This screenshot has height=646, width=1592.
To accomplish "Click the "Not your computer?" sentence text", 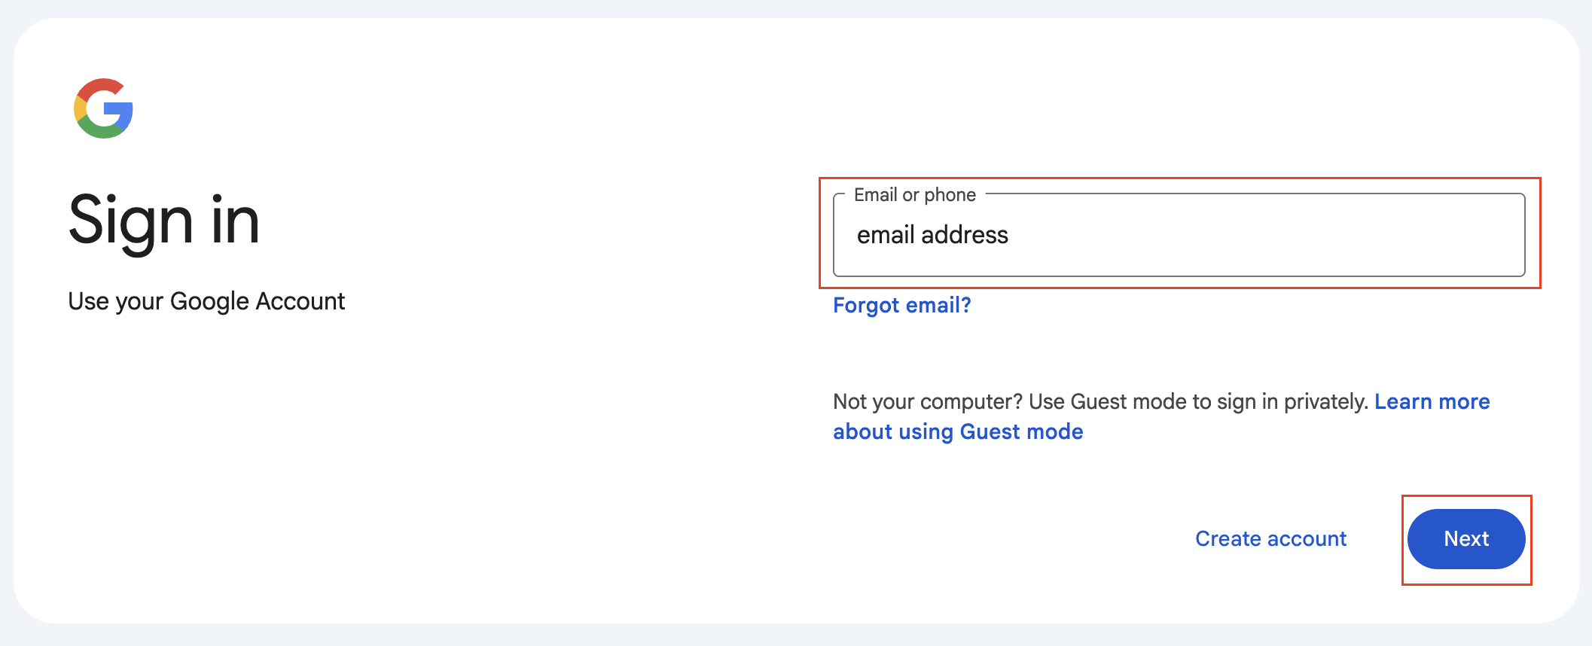I will tap(927, 401).
